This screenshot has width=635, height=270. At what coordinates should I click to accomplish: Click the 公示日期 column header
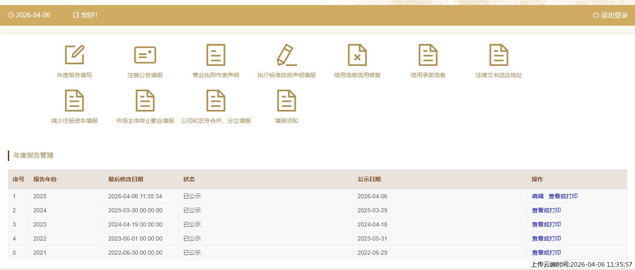click(369, 179)
